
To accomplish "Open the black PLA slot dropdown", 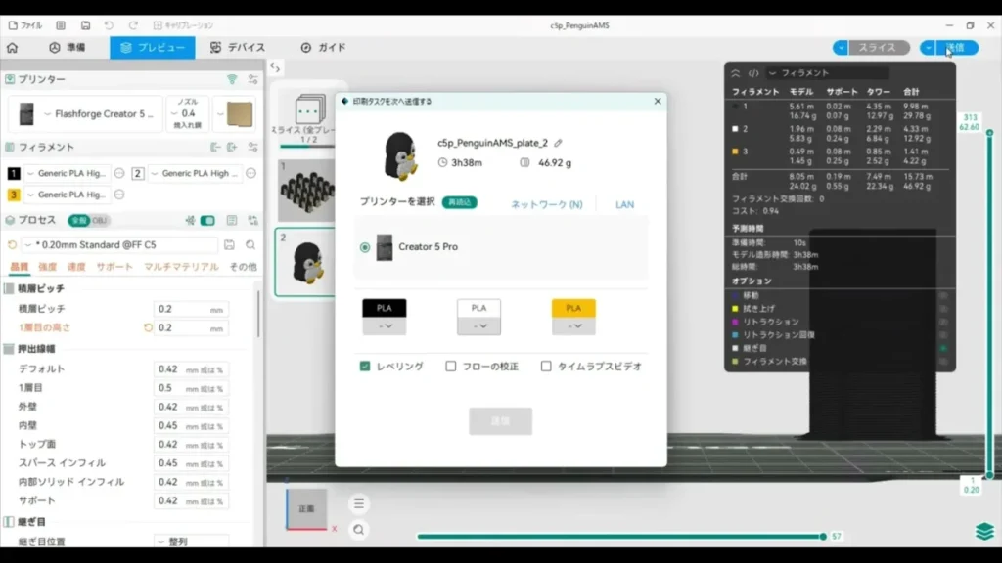I will [x=384, y=326].
